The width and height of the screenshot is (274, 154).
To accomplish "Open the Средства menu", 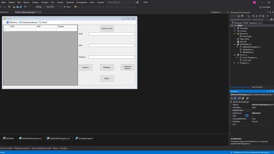I will coord(70,2).
